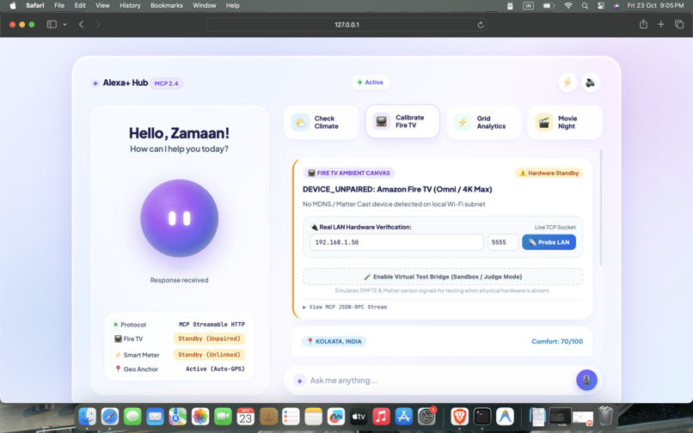Open the Edit menu
This screenshot has height=433, width=693.
click(x=80, y=6)
